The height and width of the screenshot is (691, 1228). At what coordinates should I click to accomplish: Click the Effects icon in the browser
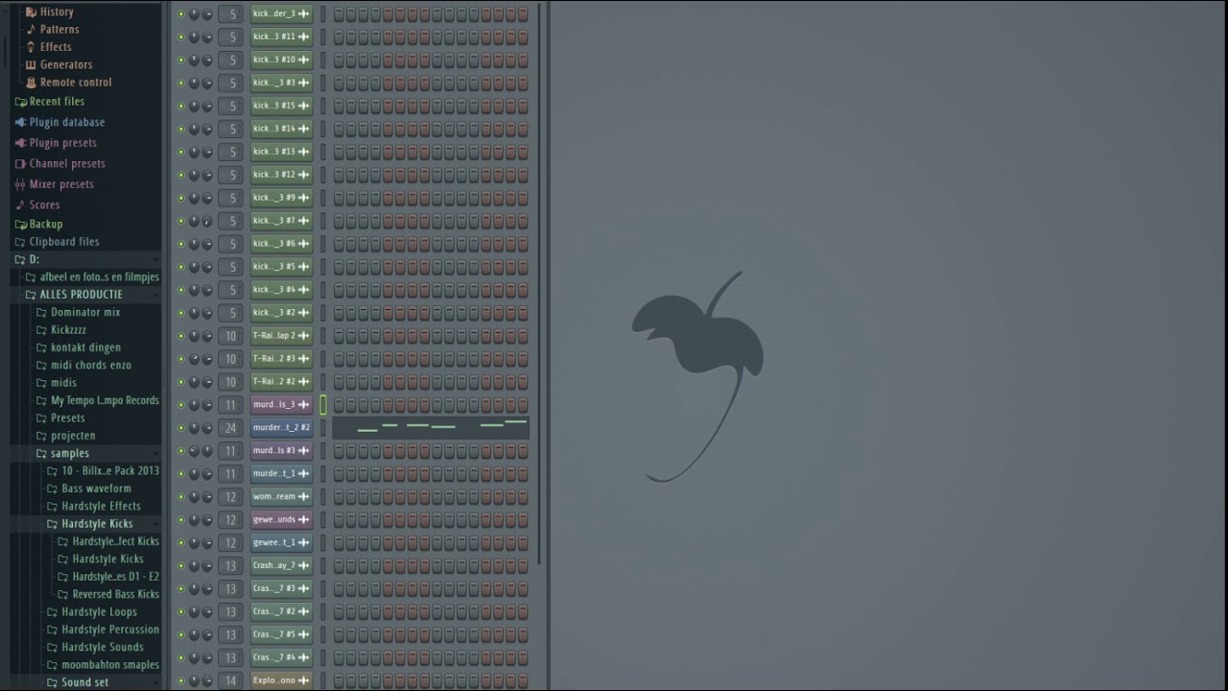pyautogui.click(x=31, y=47)
